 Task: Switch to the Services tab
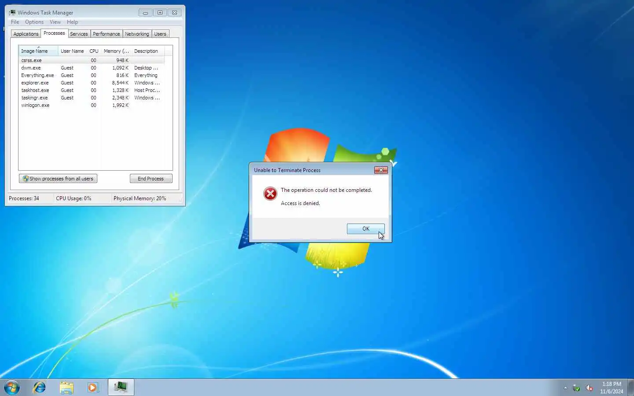tap(79, 34)
